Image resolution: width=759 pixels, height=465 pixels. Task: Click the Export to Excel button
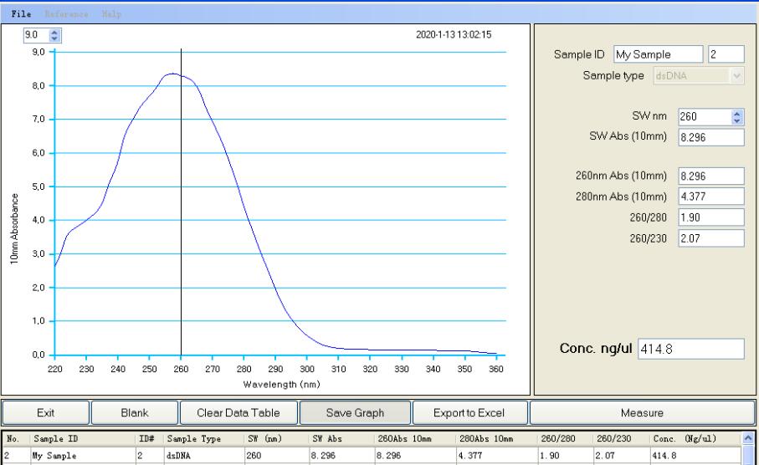[x=469, y=413]
